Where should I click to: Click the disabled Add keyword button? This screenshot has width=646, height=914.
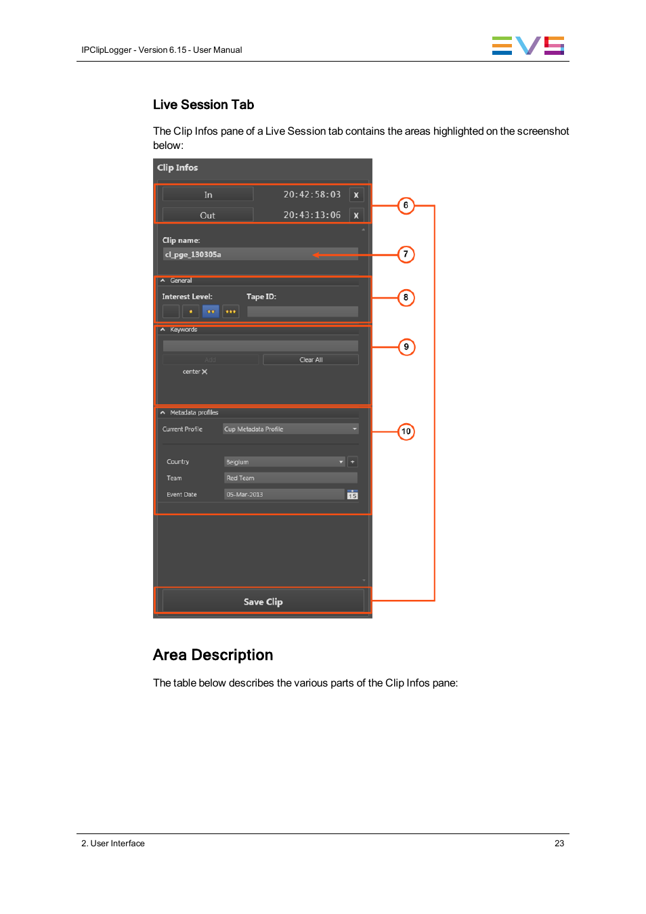click(211, 360)
